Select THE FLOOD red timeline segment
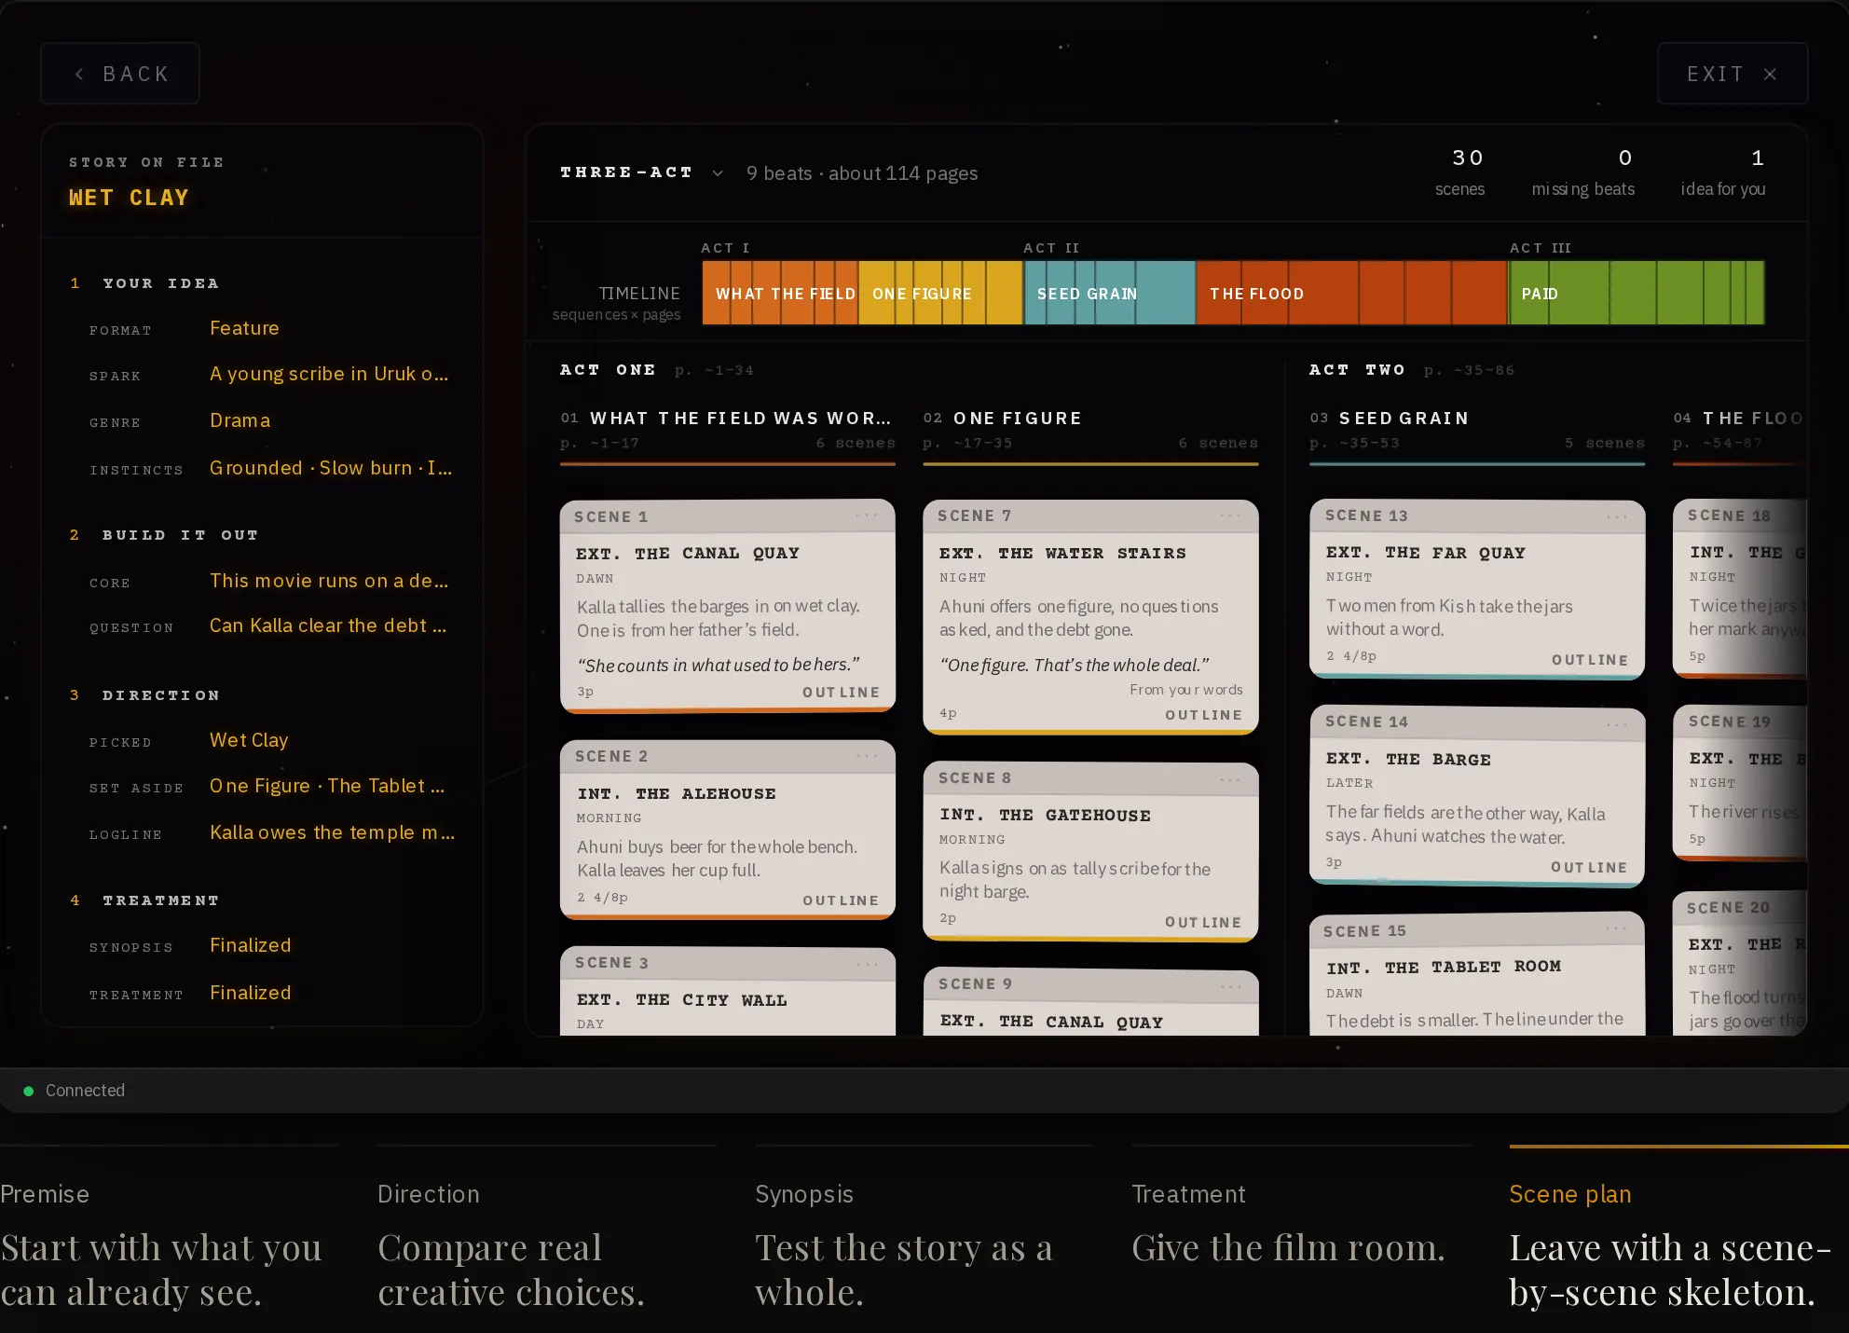This screenshot has width=1849, height=1333. [1351, 293]
